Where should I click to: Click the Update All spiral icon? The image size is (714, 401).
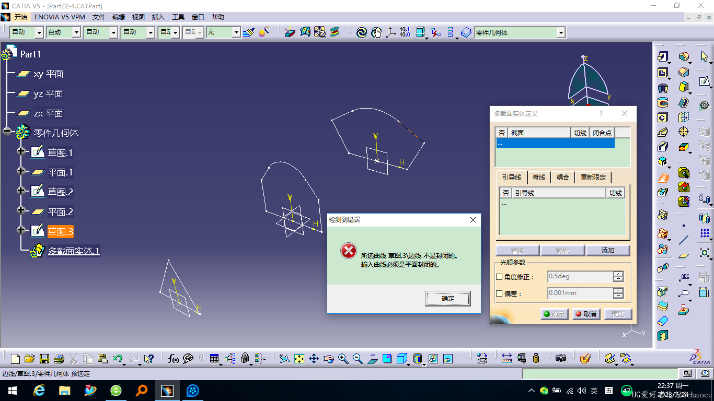362,32
